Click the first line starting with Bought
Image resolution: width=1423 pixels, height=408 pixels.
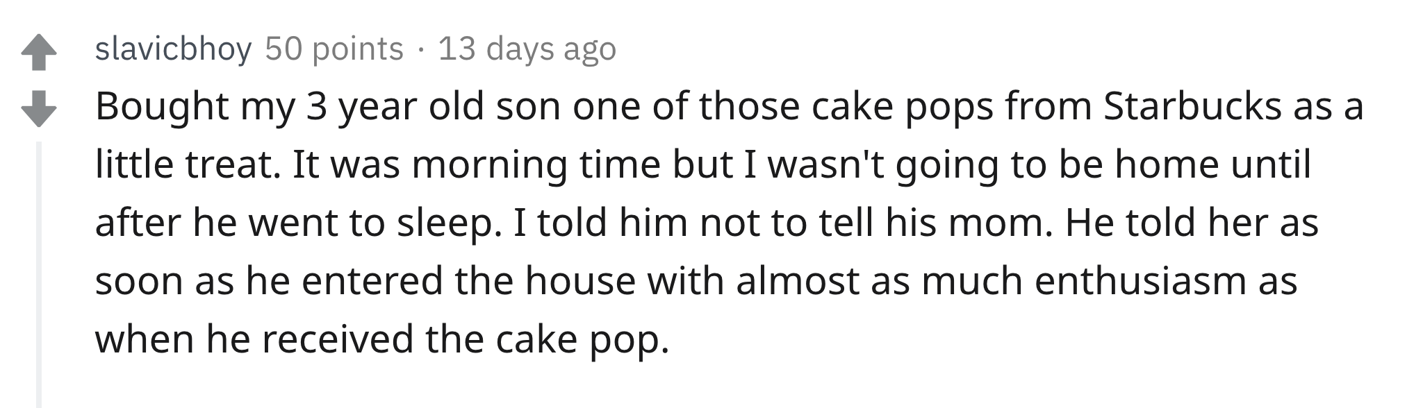[x=730, y=108]
